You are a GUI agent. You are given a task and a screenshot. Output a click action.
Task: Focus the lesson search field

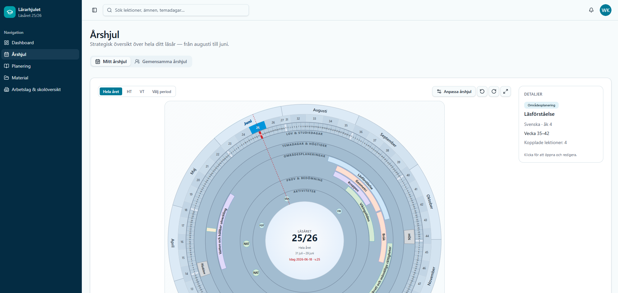point(176,10)
